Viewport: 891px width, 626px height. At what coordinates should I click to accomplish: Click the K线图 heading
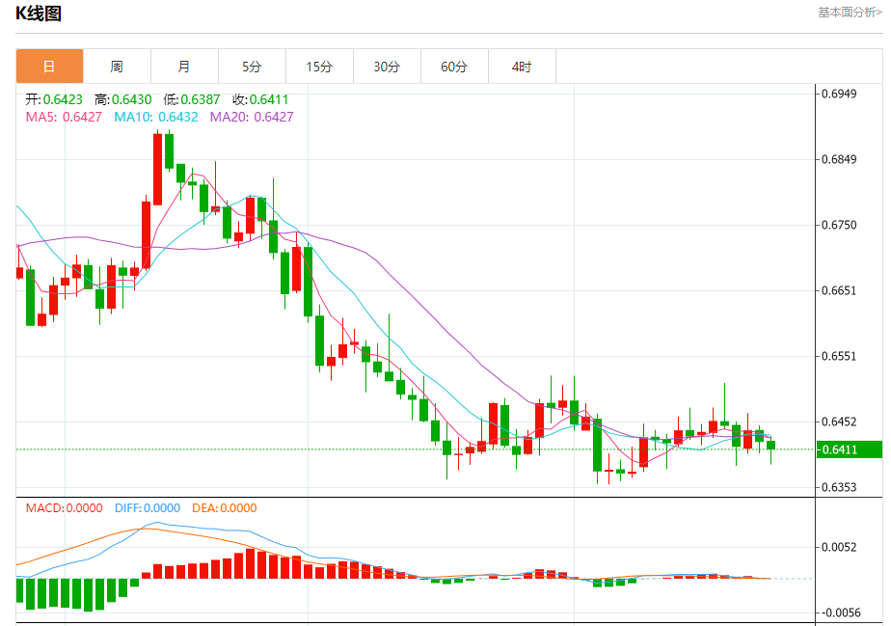pos(39,14)
